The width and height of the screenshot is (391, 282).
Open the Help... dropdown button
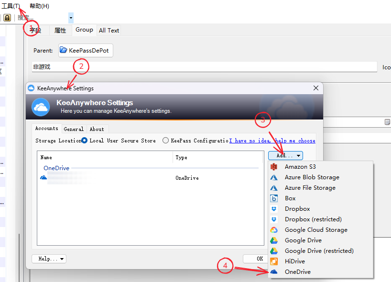[49, 259]
